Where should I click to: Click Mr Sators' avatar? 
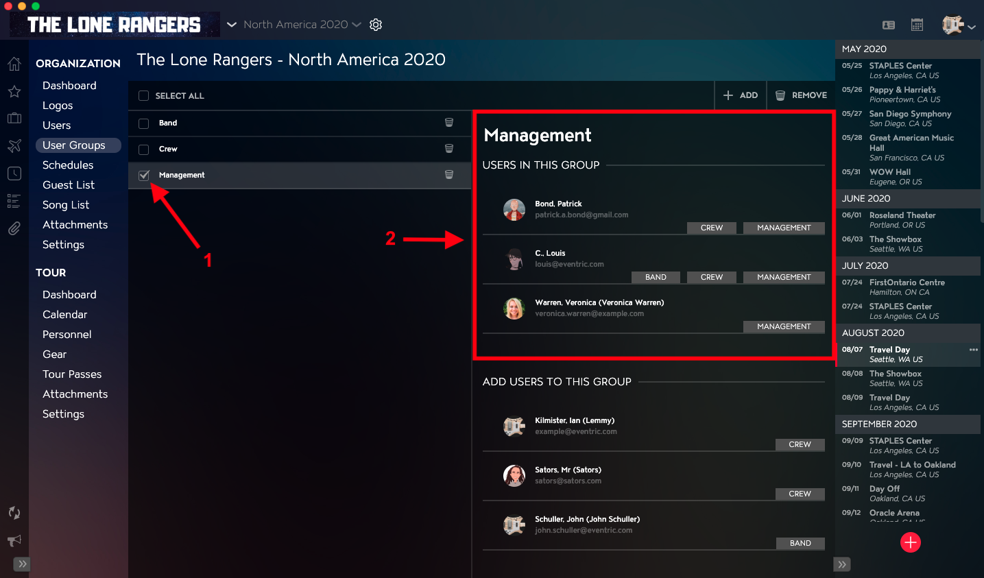tap(514, 475)
